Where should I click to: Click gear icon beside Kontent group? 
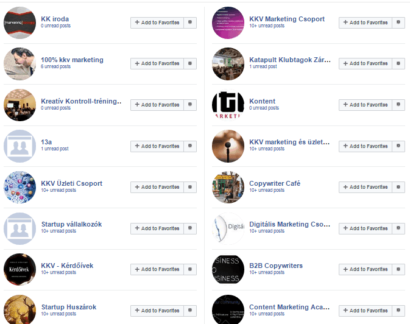(398, 105)
